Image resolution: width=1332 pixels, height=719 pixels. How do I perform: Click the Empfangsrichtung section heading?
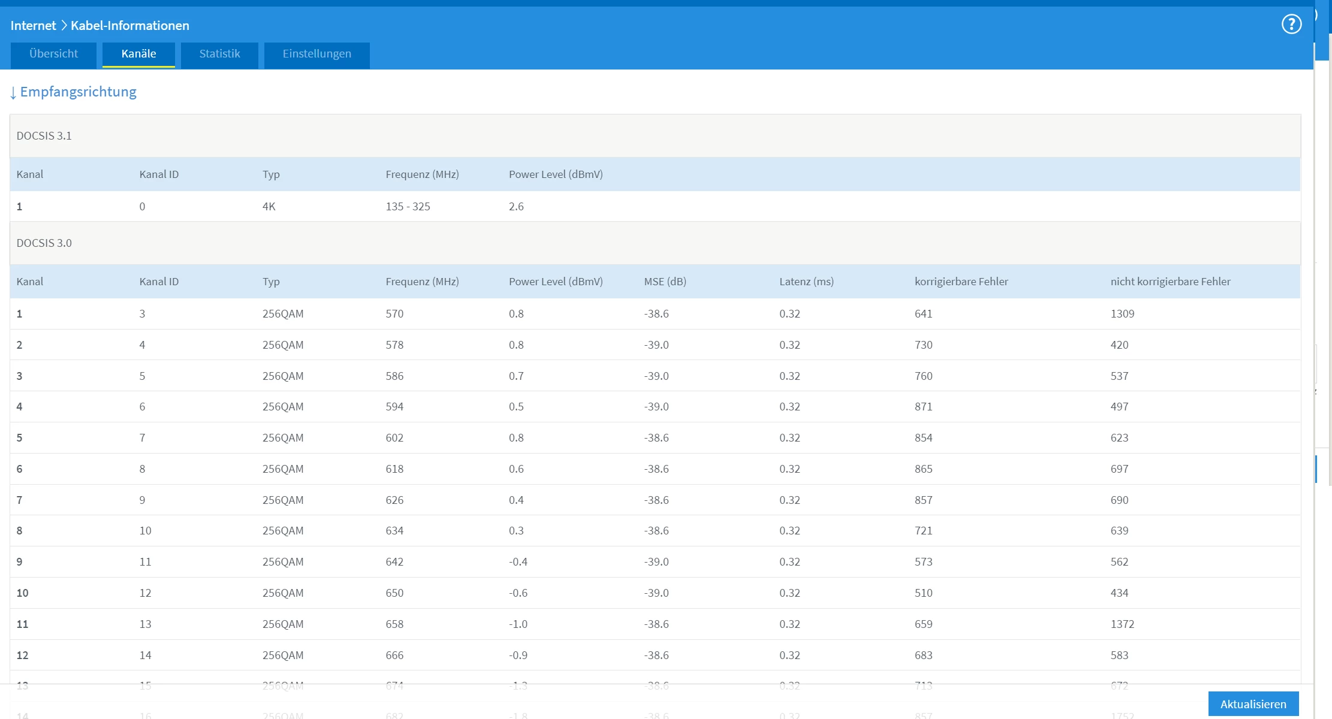(78, 92)
